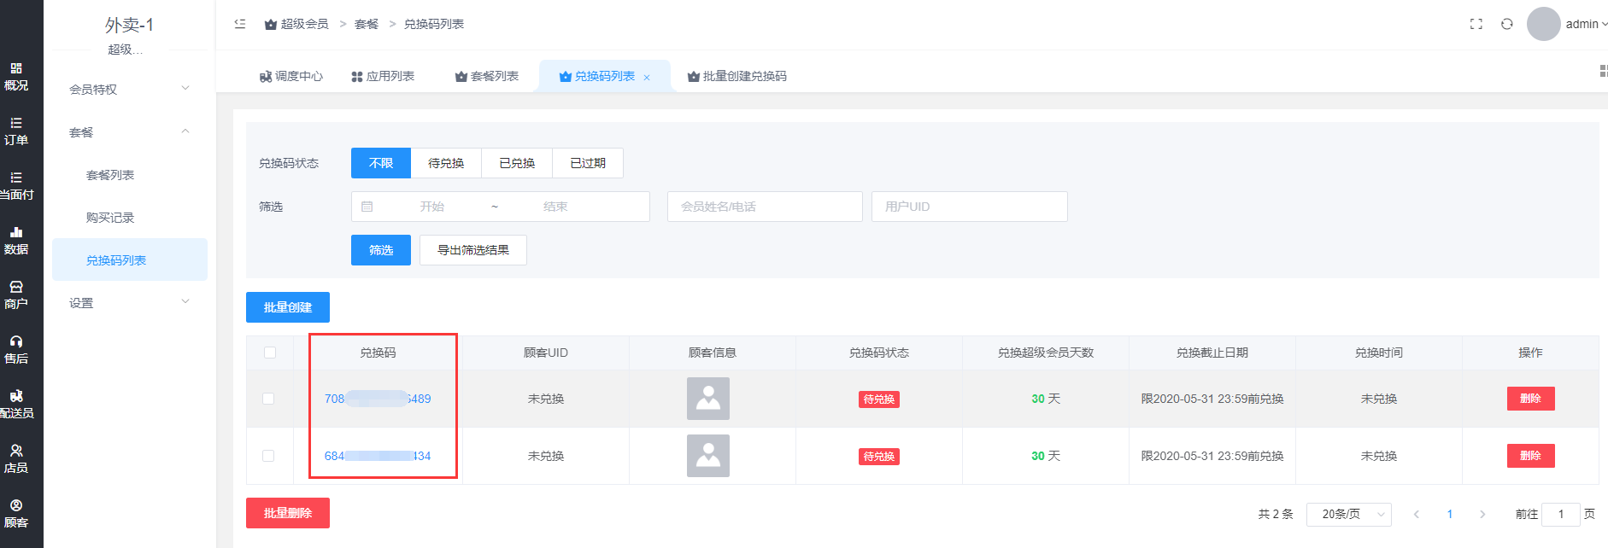The height and width of the screenshot is (548, 1608).
Task: Switch to the 批量创建兑换码 tab
Action: [x=737, y=76]
